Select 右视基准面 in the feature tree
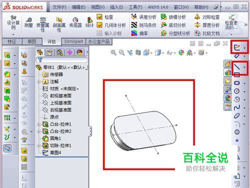Screen dimensions: 250x188 point(57,110)
